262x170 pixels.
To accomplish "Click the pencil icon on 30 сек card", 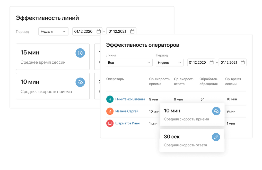I will 216,137.
